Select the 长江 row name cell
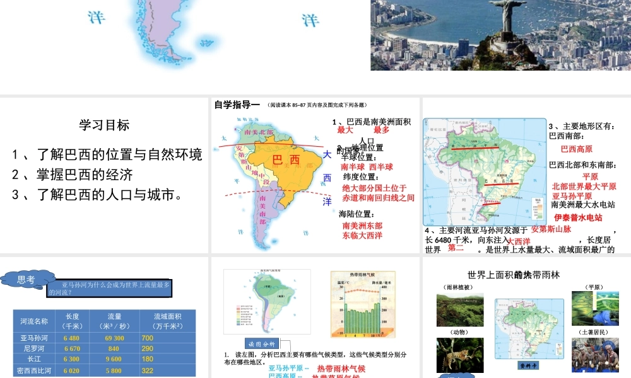 (x=34, y=358)
